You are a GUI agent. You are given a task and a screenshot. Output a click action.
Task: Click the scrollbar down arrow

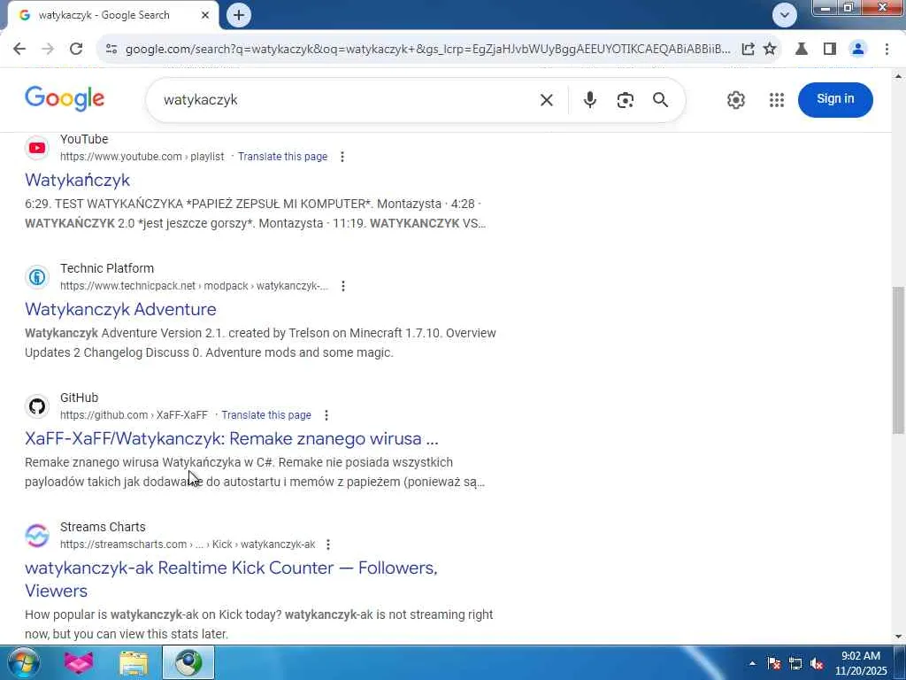pos(899,637)
